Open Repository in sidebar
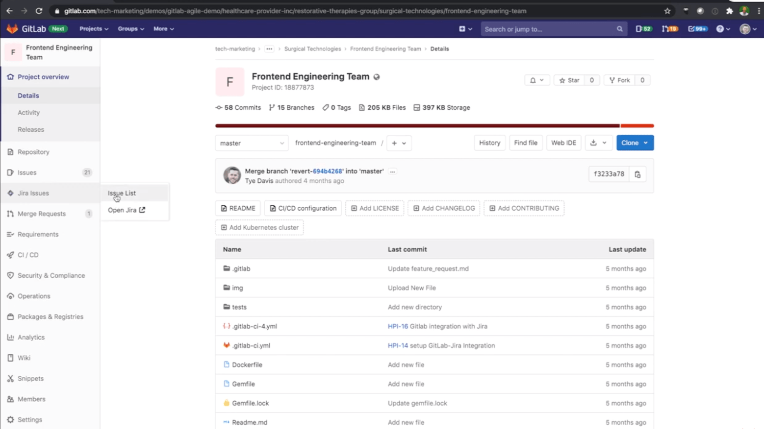 pos(50,152)
